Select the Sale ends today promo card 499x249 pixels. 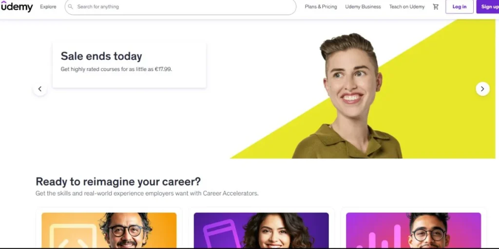(129, 65)
